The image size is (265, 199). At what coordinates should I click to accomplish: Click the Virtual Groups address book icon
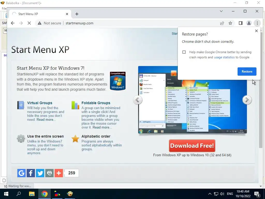coord(21,105)
